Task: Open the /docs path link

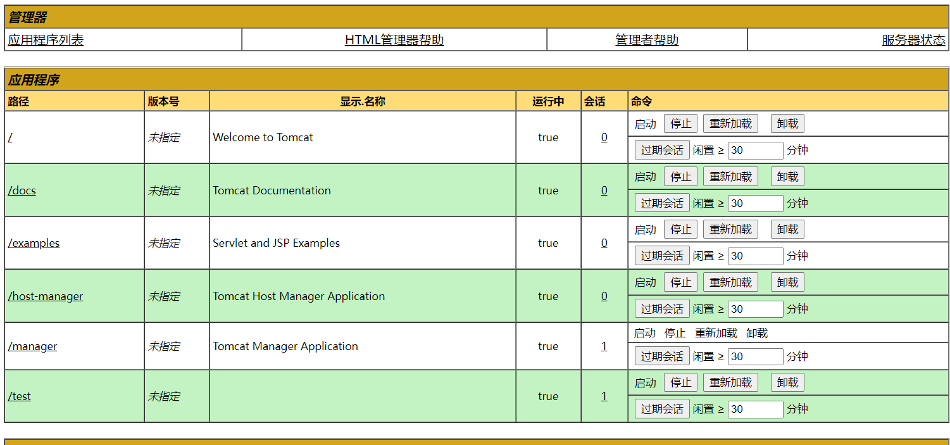Action: 22,191
